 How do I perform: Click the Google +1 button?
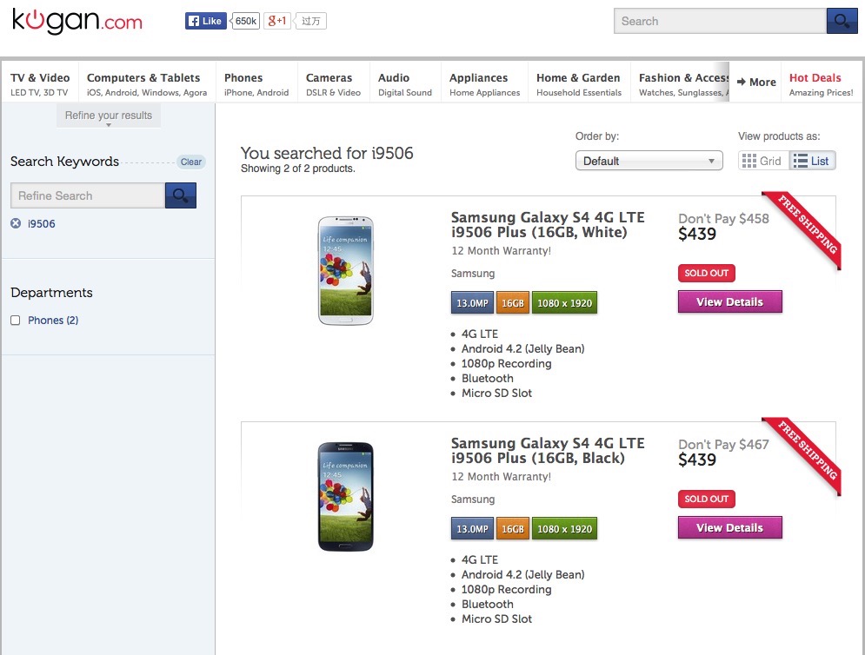click(277, 21)
